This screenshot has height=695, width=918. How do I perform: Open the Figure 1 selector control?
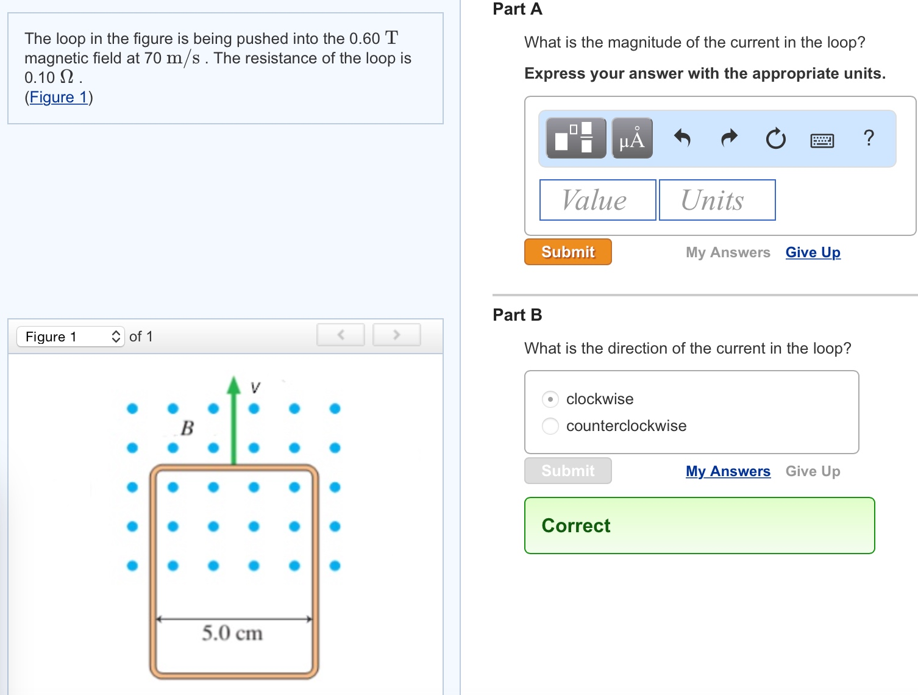(x=70, y=336)
